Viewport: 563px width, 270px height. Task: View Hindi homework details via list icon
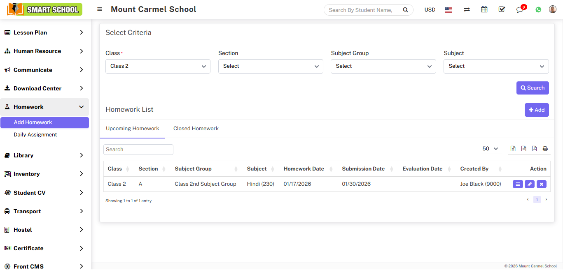518,184
